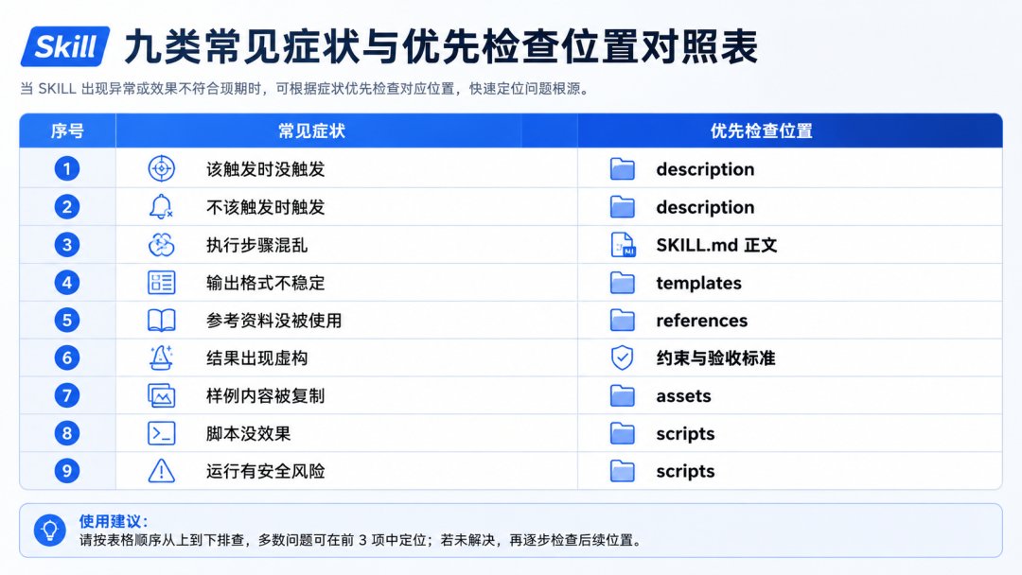Click the number 8 circle badge
This screenshot has height=575, width=1022.
click(66, 433)
